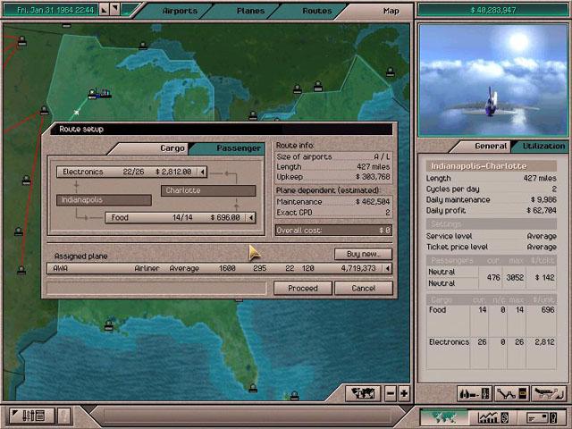Click the world map icon button
Viewport: 572px width, 429px height.
[x=363, y=393]
